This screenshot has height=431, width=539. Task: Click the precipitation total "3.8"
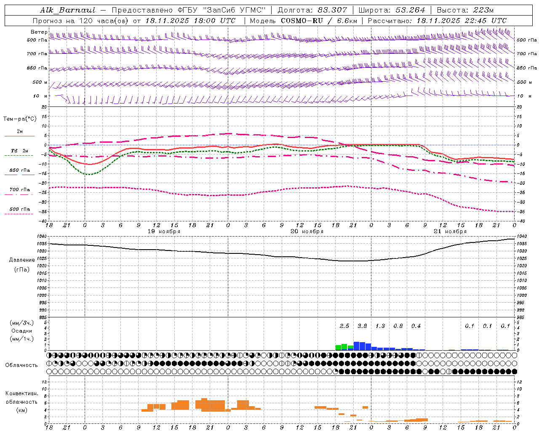[x=362, y=326]
